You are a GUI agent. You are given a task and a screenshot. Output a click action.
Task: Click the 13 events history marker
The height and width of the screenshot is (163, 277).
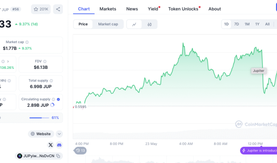coord(80,150)
